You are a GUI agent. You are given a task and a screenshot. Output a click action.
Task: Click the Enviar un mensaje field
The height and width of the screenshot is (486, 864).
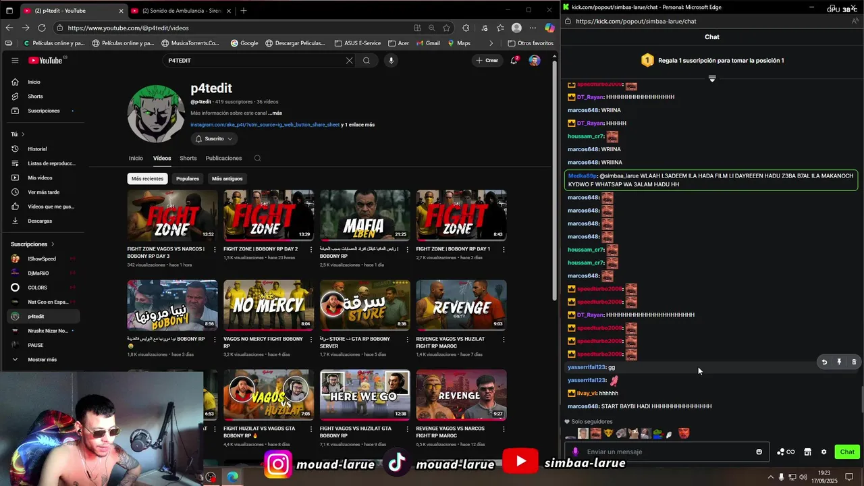tap(668, 452)
